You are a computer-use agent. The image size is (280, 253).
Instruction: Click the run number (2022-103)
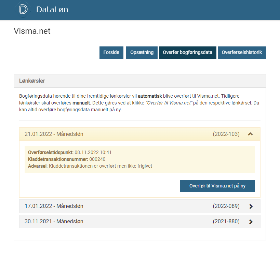tap(226, 134)
